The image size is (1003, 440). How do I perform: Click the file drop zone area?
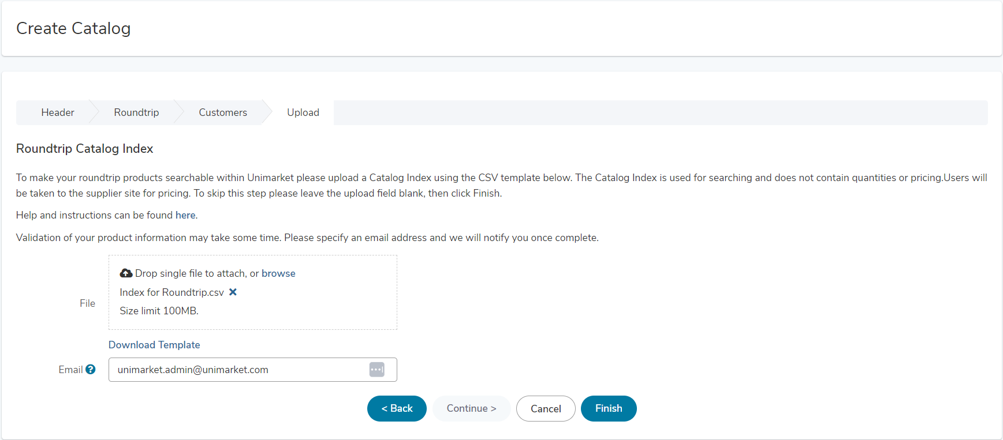pos(253,292)
